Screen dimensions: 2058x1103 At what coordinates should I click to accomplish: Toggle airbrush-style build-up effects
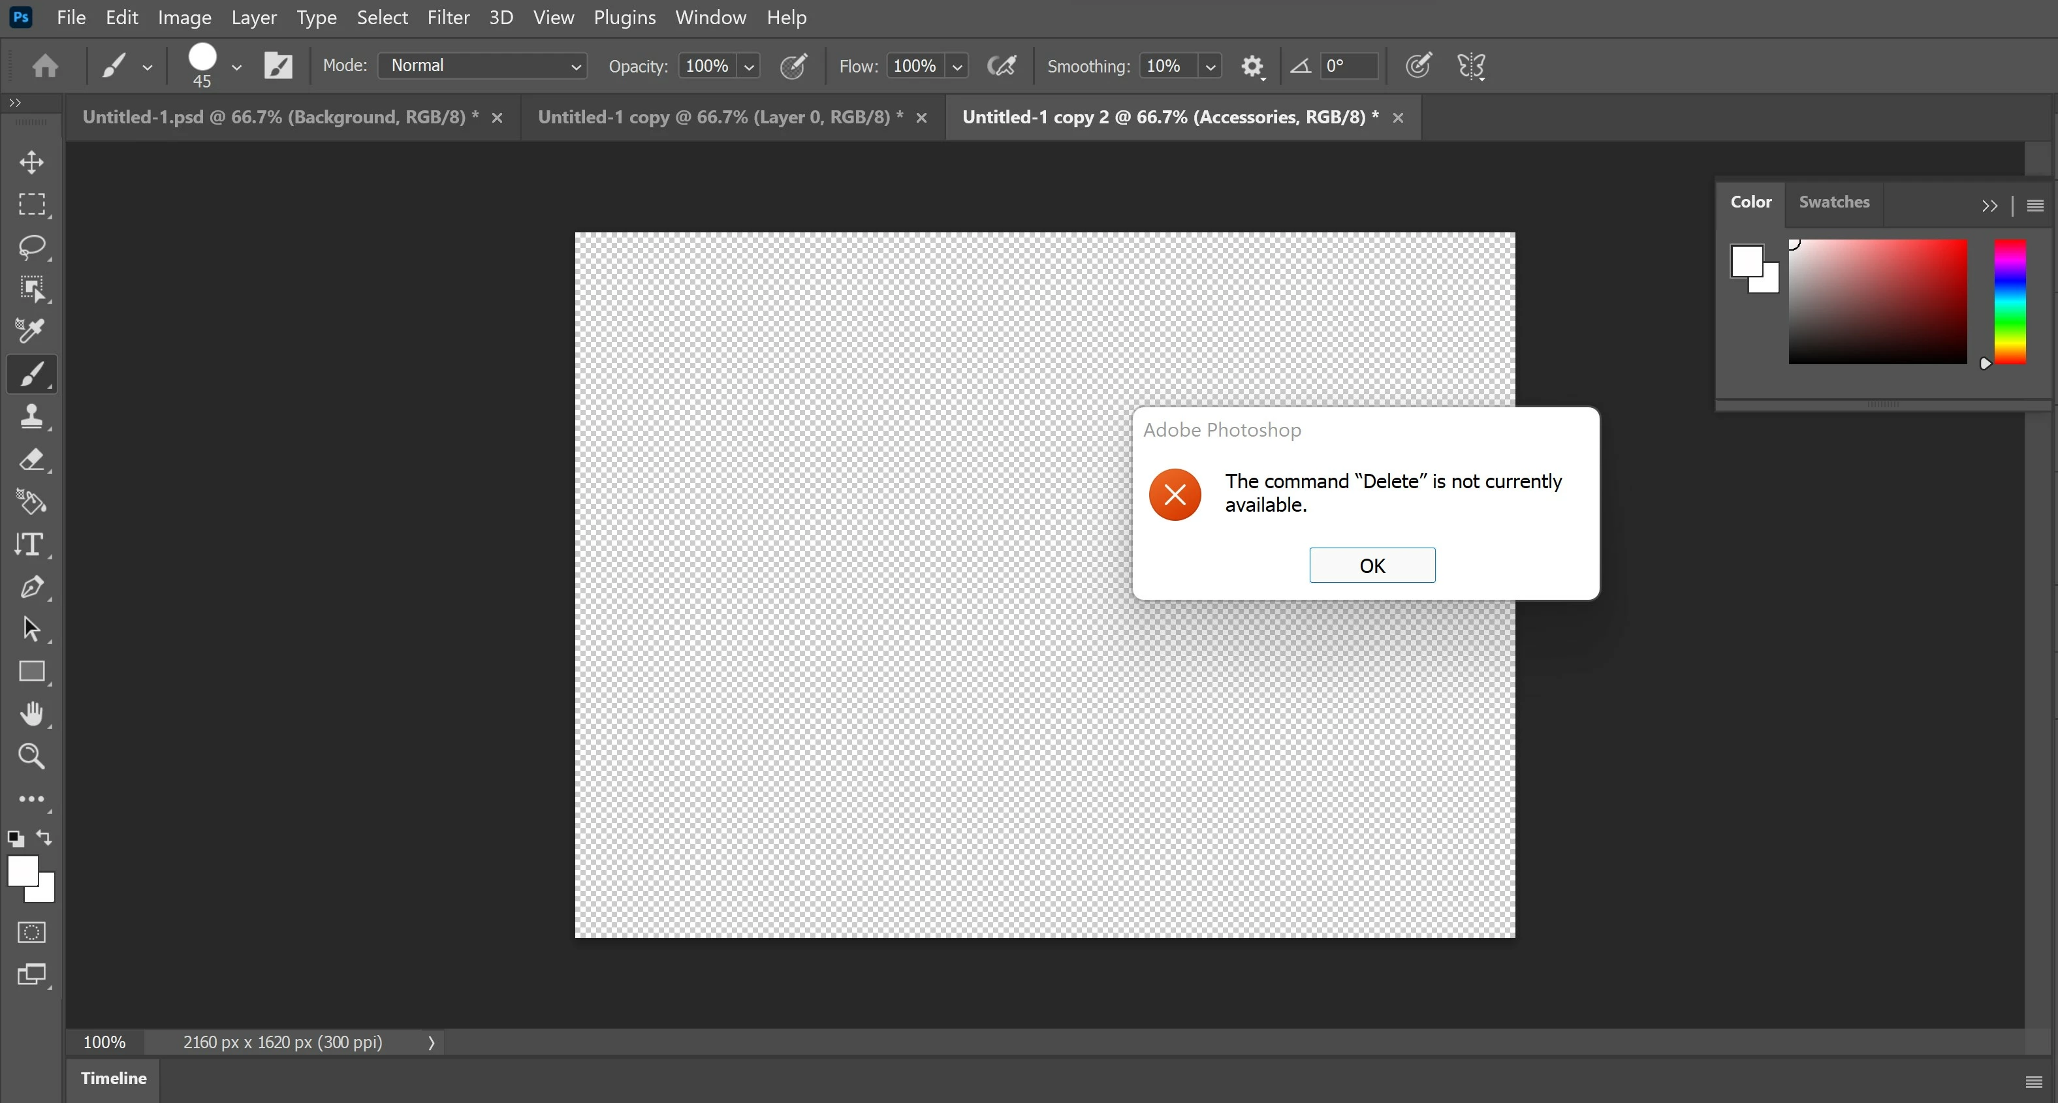[x=1002, y=65]
